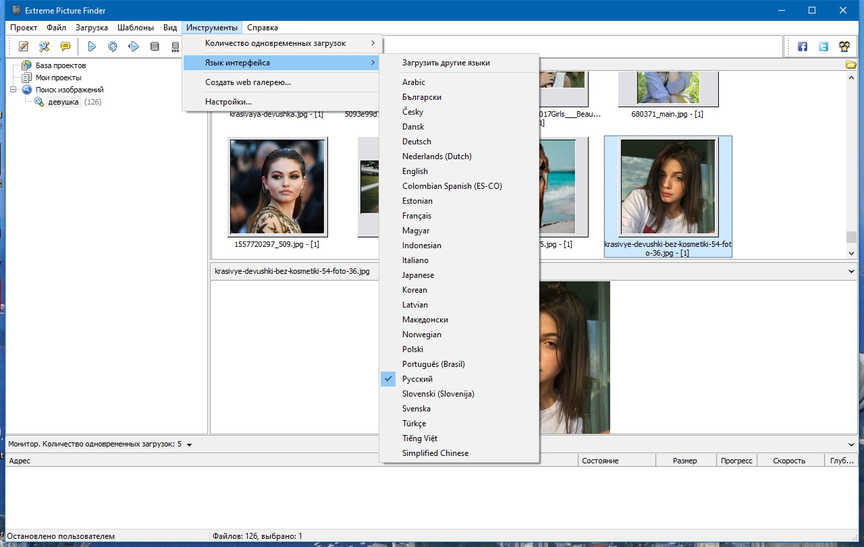Open the search tools magnifier icon
864x547 pixels.
(x=45, y=47)
